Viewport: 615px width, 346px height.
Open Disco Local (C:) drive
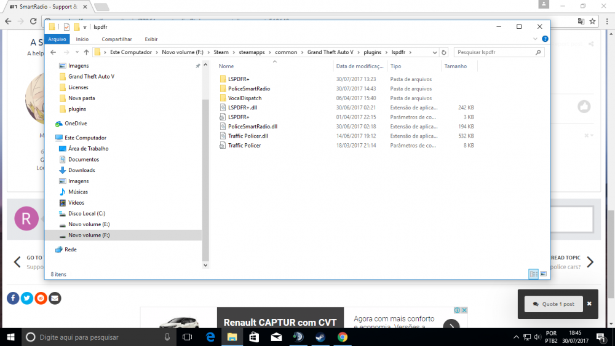pyautogui.click(x=87, y=213)
